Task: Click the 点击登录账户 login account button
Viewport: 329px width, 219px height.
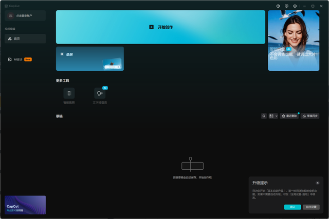Action: pos(25,16)
